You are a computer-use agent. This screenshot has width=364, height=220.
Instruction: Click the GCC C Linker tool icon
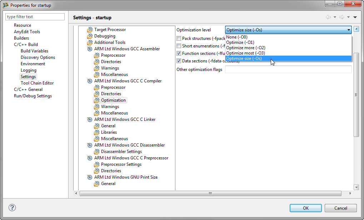pyautogui.click(x=90, y=119)
